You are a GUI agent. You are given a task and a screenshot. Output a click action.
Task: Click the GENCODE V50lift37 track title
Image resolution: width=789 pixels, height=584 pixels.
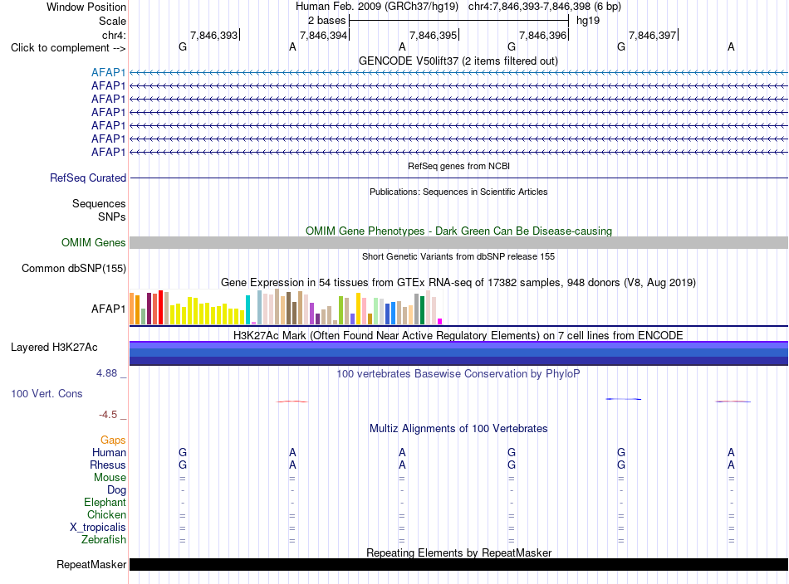point(458,61)
